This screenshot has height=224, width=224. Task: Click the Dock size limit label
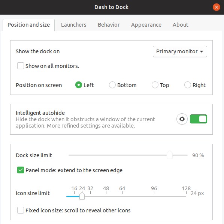coord(34,155)
